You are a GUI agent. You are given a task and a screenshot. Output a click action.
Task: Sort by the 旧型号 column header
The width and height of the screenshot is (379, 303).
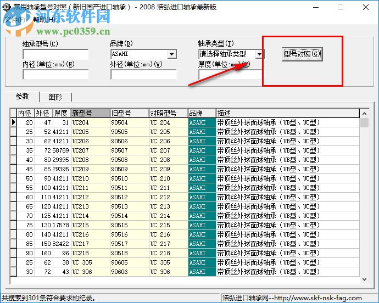(129, 113)
